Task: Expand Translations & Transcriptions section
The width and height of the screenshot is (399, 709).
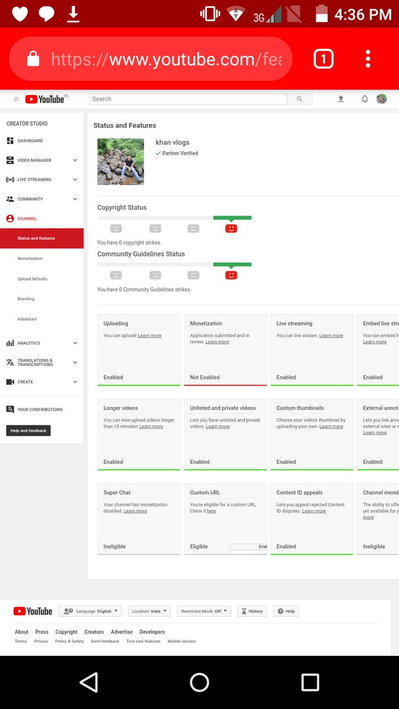Action: [75, 362]
